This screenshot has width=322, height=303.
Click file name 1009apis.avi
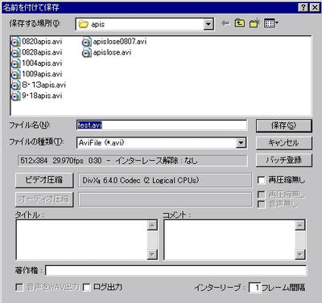point(42,74)
